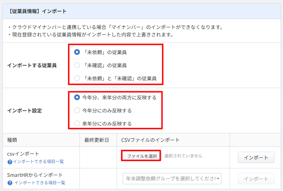283x191 pixels.
Task: Select 来年分にのみ反映する radio option
Action: pyautogui.click(x=77, y=123)
